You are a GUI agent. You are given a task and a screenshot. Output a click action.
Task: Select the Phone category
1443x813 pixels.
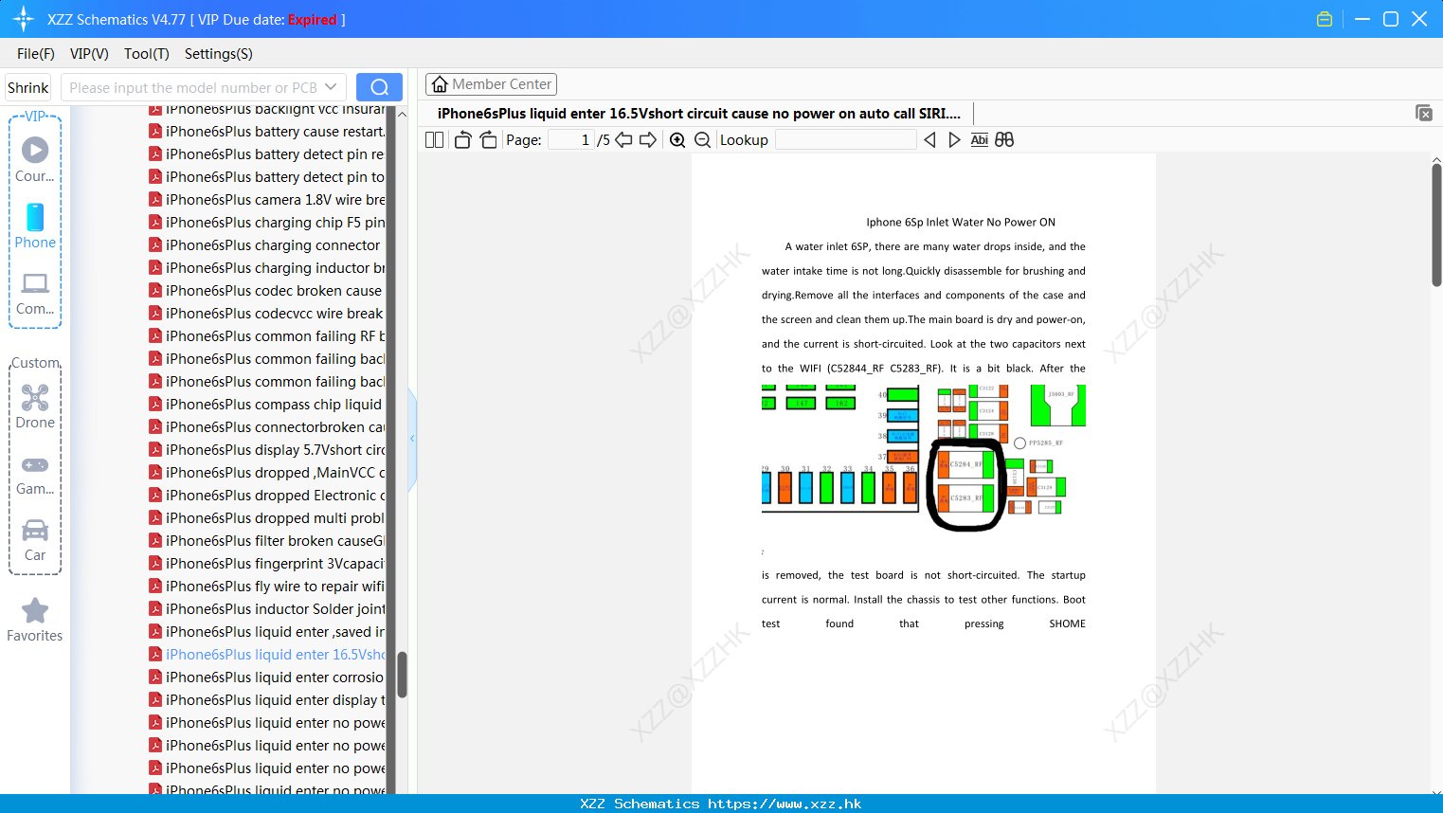pos(35,226)
